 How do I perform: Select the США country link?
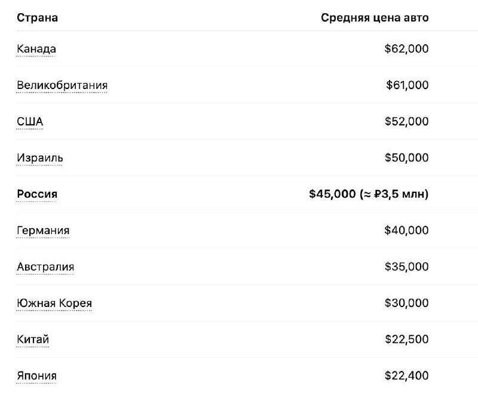pos(30,122)
